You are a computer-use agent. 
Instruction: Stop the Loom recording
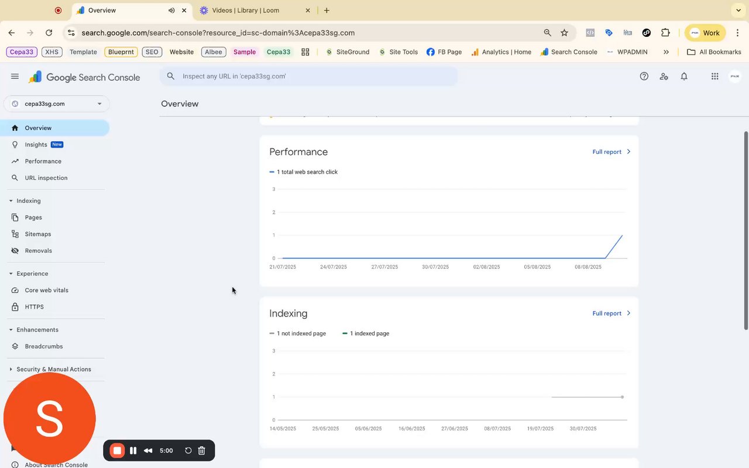tap(117, 450)
